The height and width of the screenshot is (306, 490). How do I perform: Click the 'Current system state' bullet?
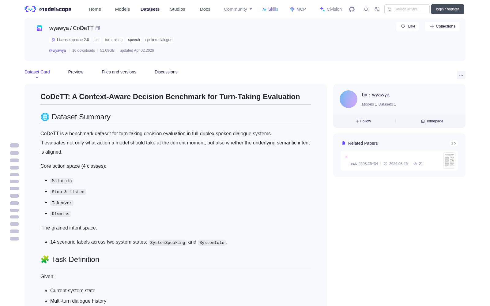[x=73, y=291]
